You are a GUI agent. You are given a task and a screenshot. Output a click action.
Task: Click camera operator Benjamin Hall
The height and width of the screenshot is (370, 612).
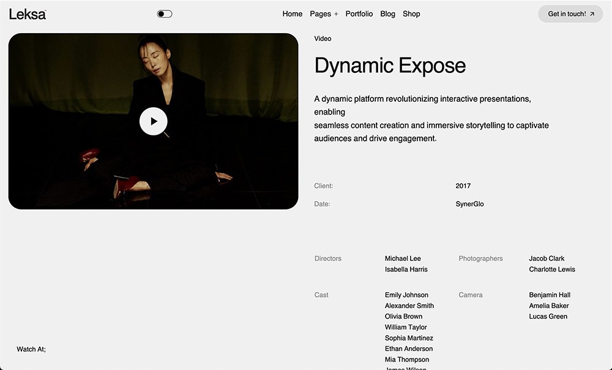550,295
